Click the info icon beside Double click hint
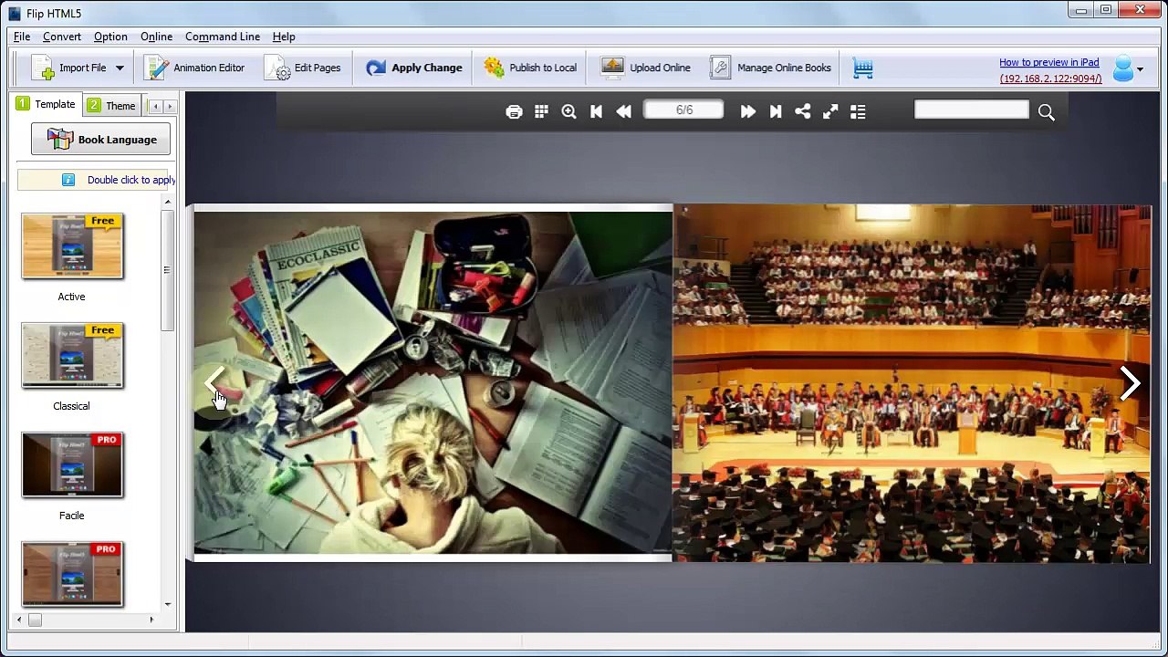Image resolution: width=1168 pixels, height=657 pixels. [x=68, y=180]
